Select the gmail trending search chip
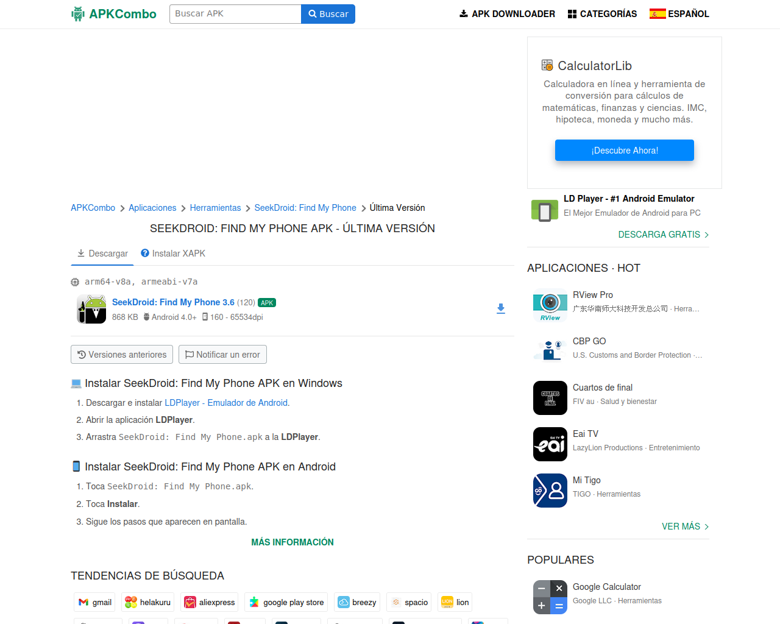This screenshot has width=780, height=624. [94, 602]
